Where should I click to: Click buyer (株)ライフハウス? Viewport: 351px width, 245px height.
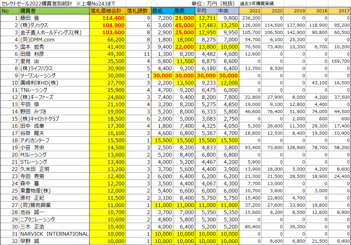tap(36, 69)
